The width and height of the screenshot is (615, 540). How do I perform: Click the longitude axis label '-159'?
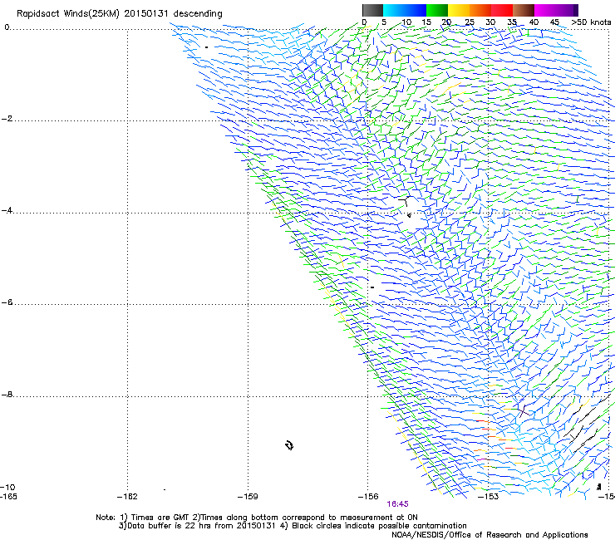tap(248, 497)
